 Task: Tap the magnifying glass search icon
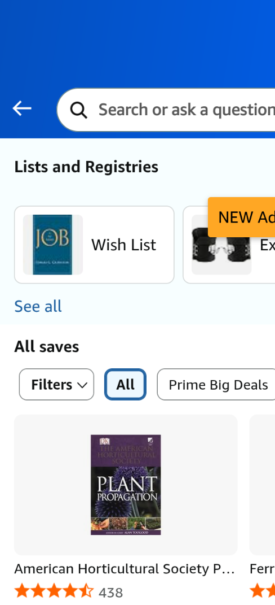[78, 110]
